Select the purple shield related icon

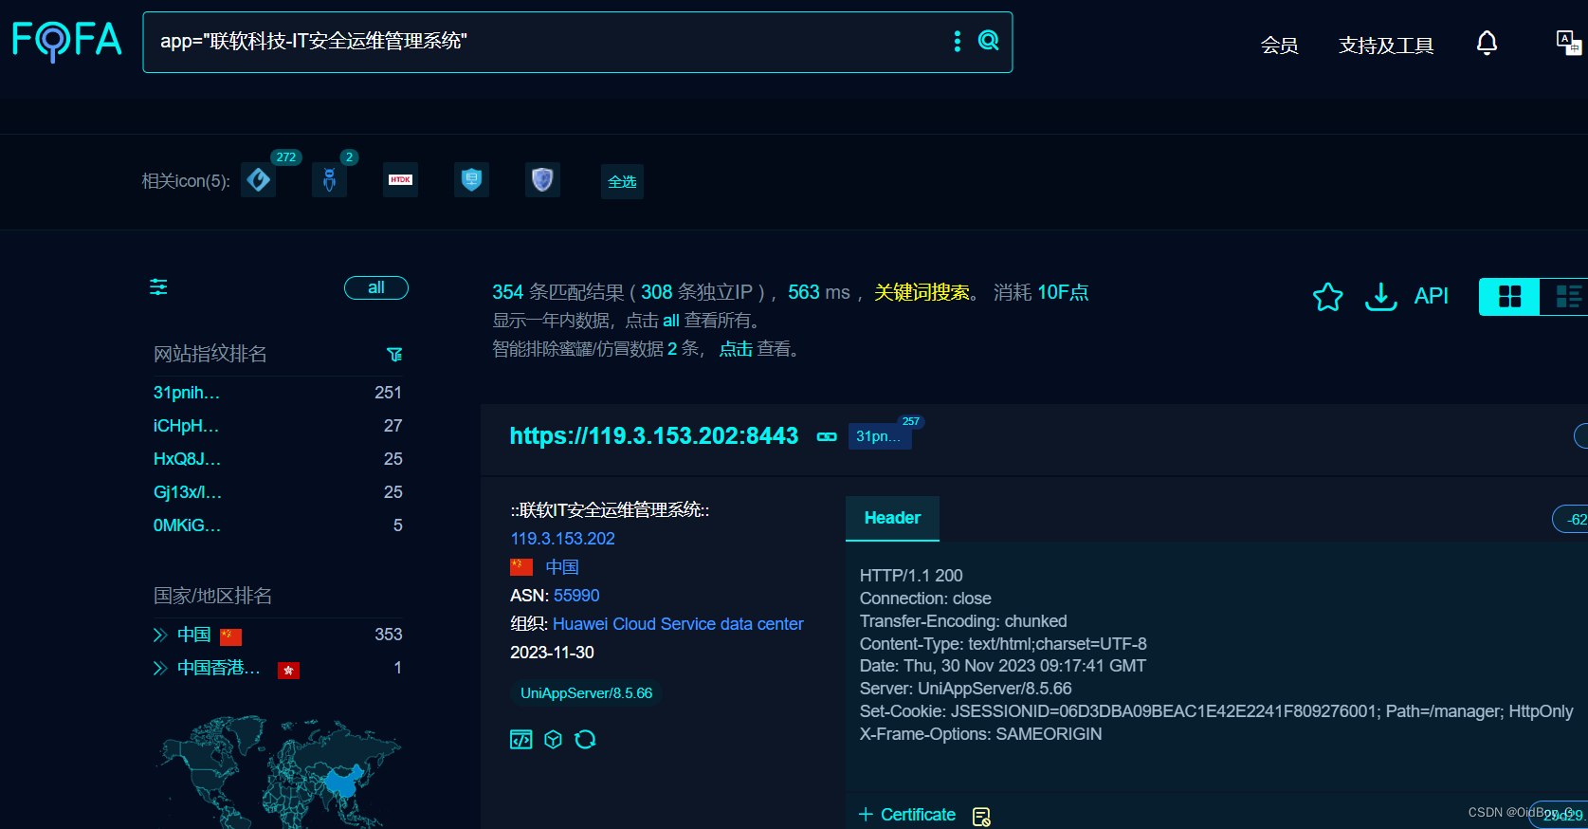[542, 179]
